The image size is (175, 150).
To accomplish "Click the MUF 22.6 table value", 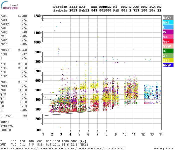I will [x=74, y=145].
